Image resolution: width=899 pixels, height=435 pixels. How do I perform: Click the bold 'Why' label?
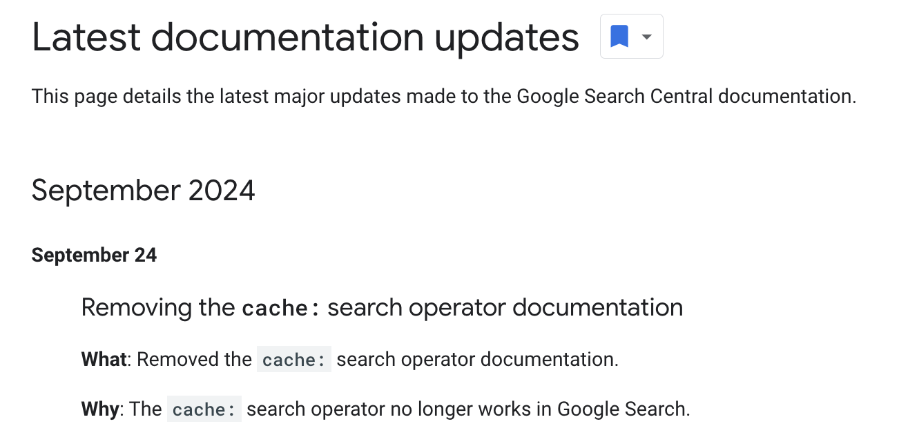[99, 409]
